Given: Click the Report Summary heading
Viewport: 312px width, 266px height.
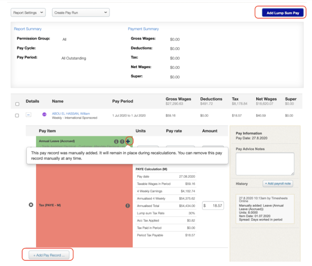Looking at the screenshot, I should [28, 29].
